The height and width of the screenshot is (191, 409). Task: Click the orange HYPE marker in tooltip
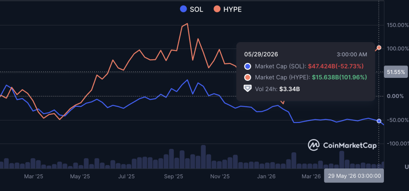[x=248, y=77]
